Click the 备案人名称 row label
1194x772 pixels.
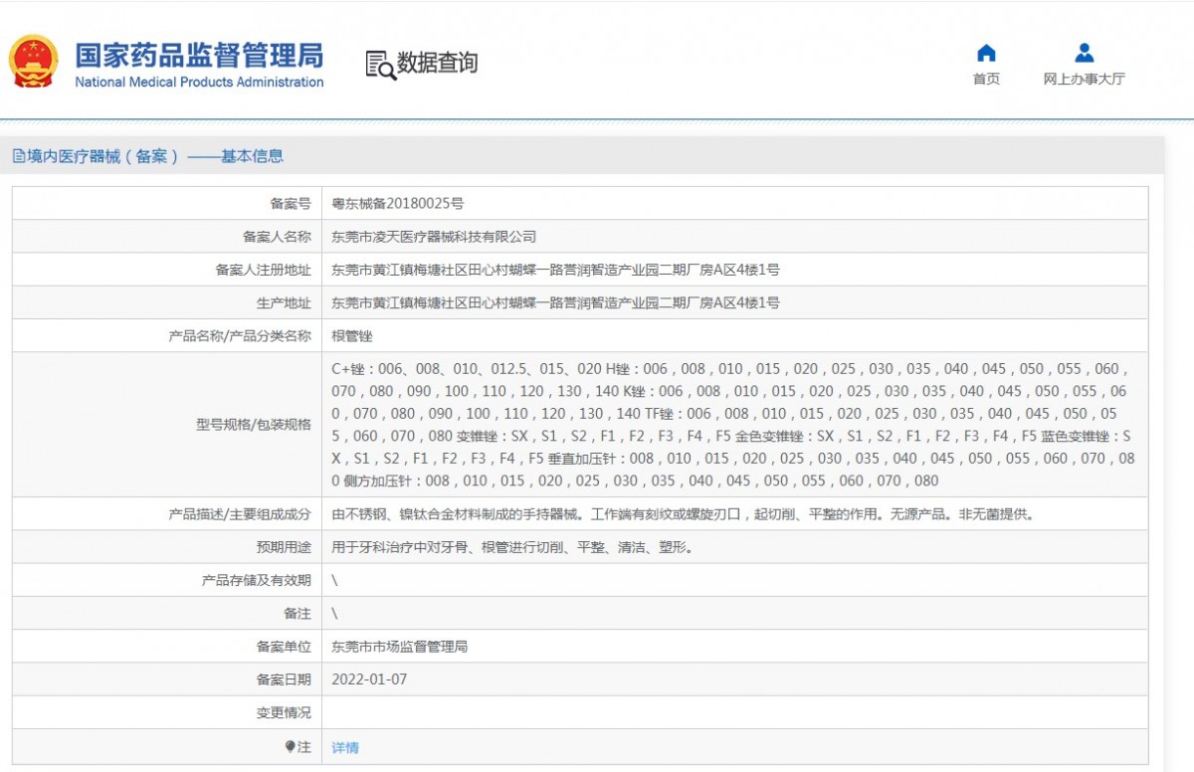(277, 237)
